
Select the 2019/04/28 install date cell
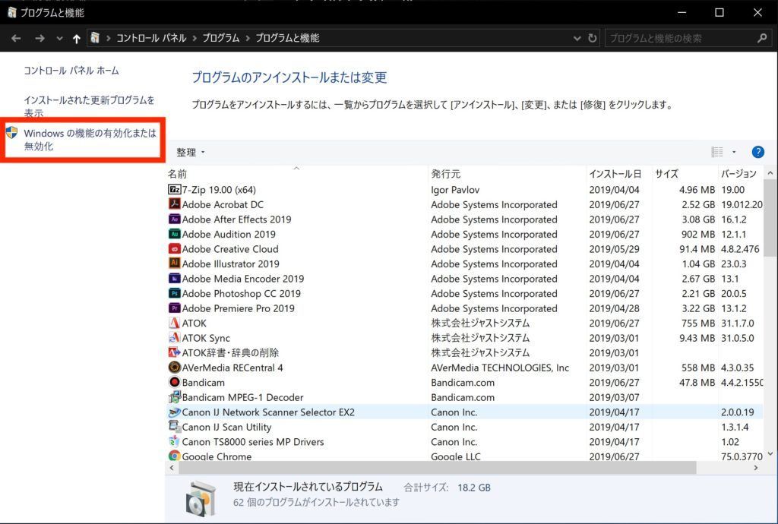click(614, 308)
